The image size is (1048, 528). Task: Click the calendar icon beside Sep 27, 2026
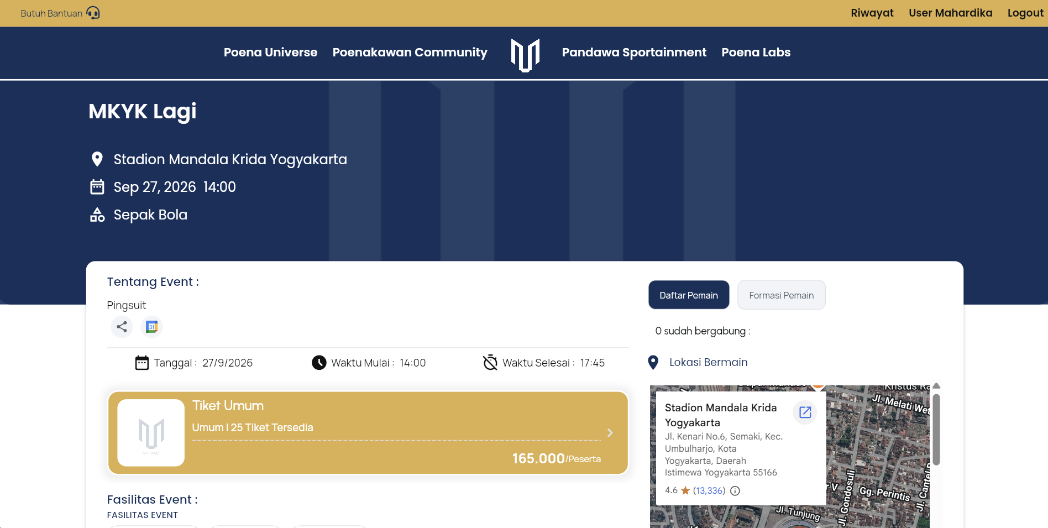coord(97,187)
